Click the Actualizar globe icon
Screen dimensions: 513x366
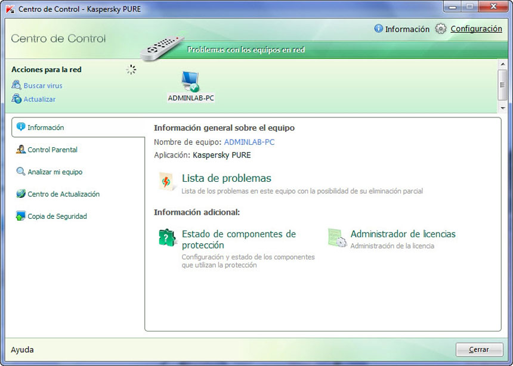[16, 98]
